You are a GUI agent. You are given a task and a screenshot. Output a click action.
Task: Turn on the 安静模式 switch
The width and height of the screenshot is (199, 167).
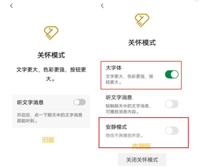pyautogui.click(x=172, y=131)
